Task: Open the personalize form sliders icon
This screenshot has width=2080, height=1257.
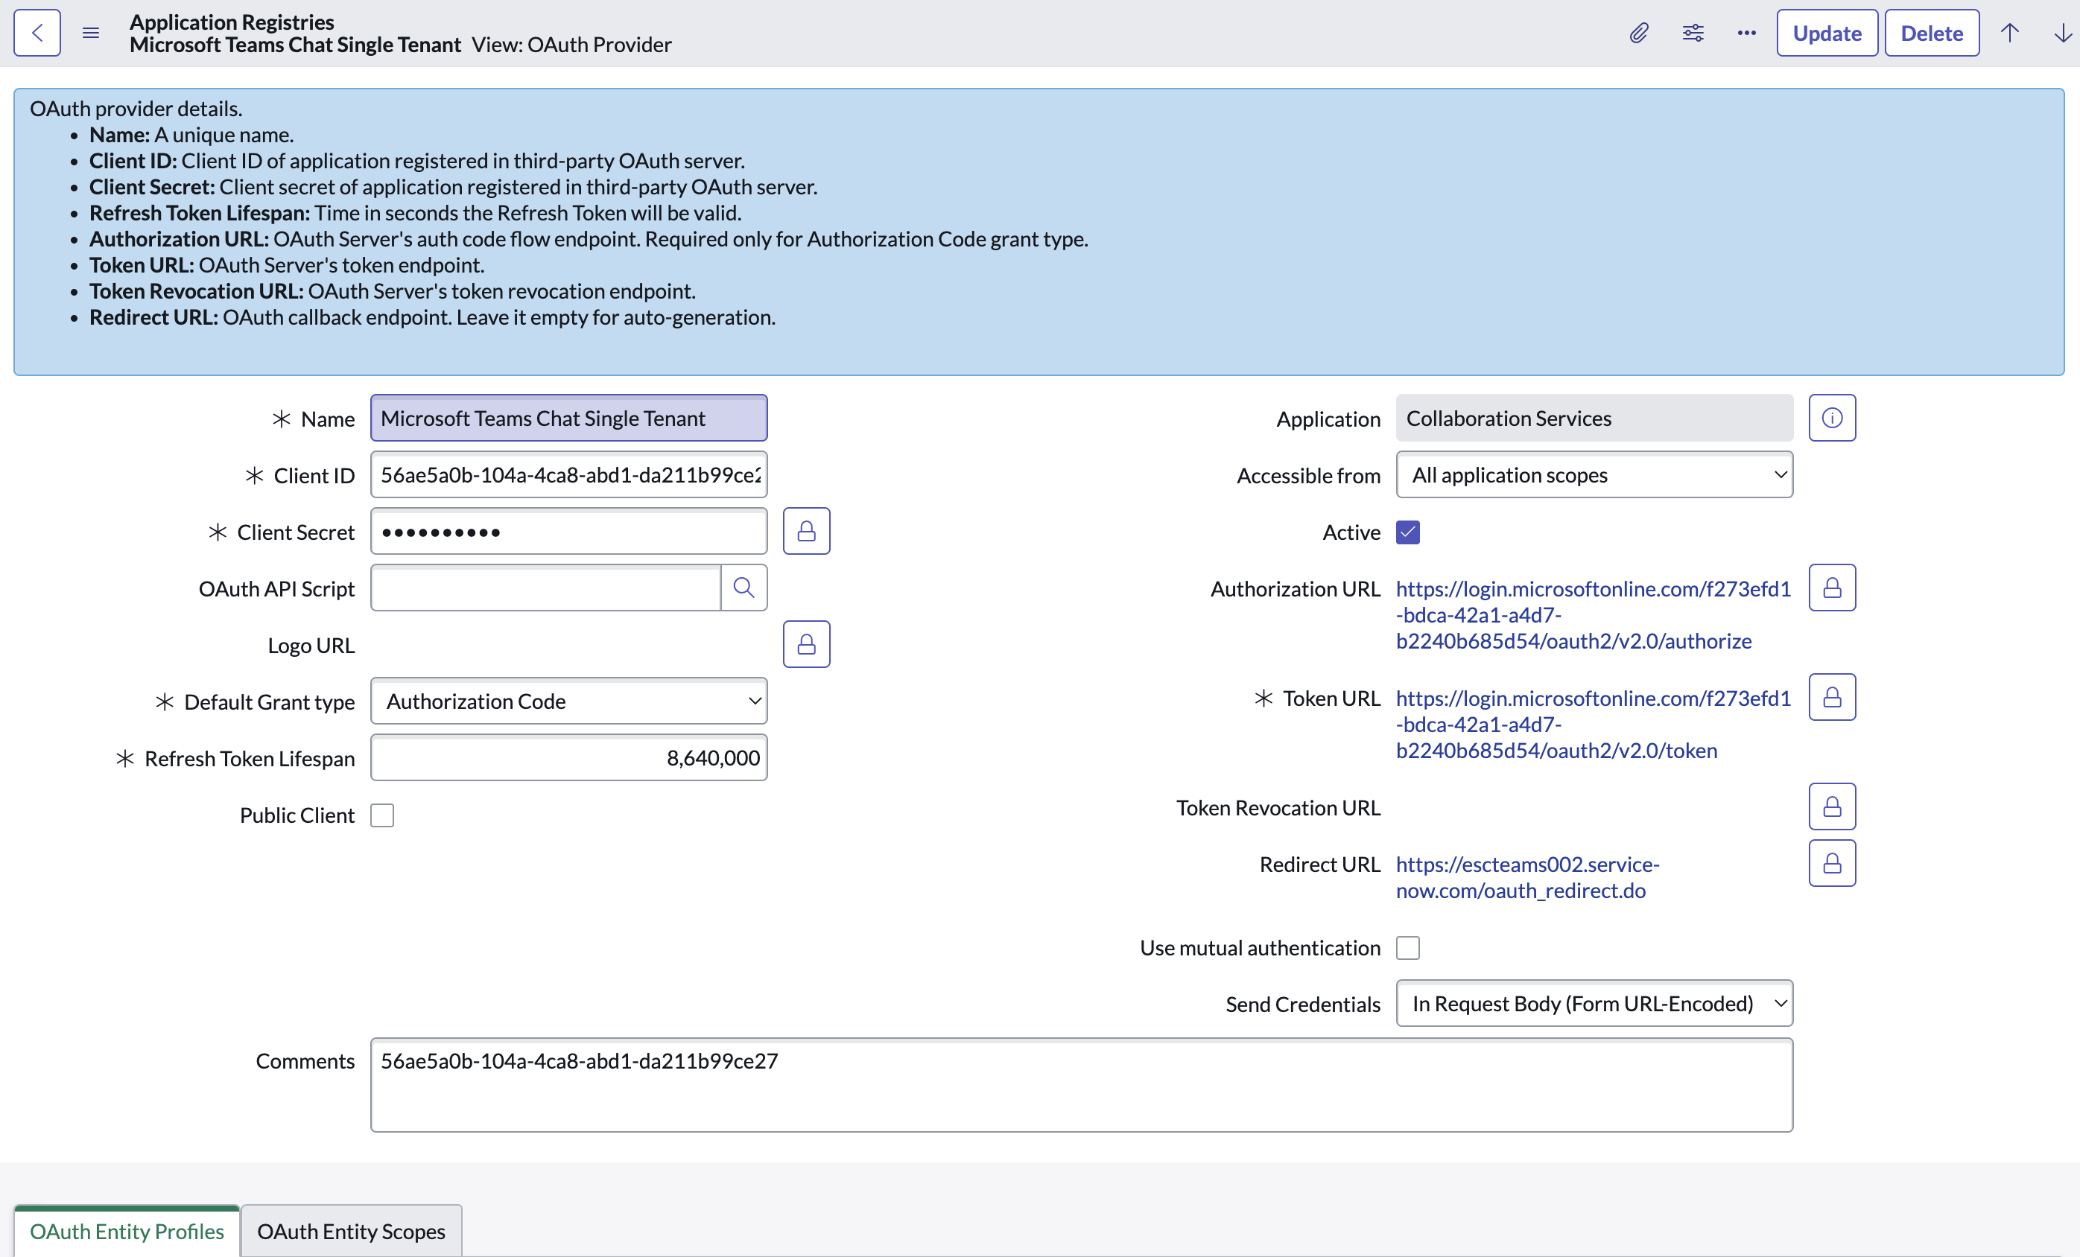Action: (x=1693, y=33)
